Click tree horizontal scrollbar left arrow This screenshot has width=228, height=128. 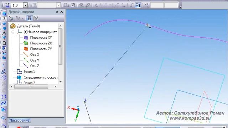[x=11, y=86]
